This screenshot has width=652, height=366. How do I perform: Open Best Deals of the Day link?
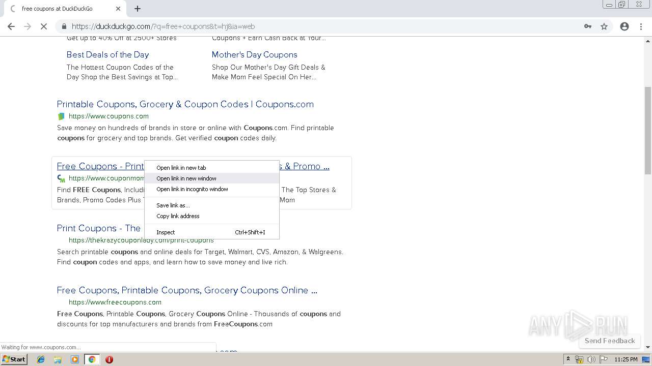point(107,54)
